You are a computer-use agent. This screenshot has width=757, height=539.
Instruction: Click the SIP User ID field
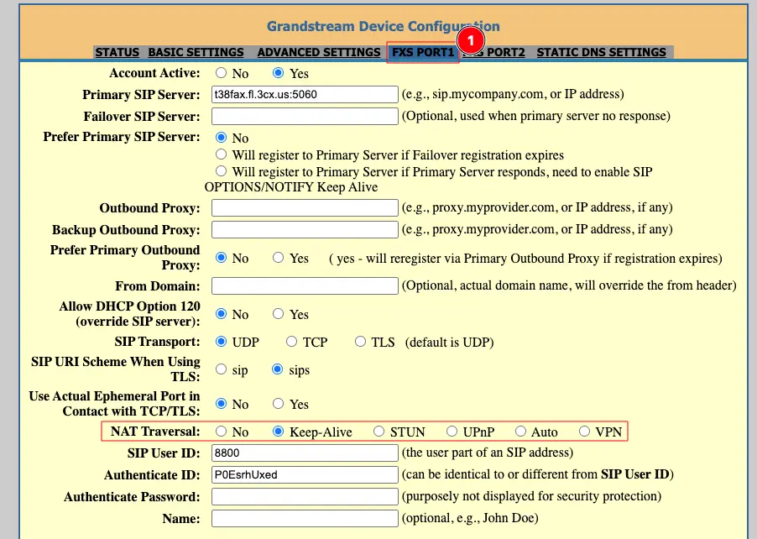(305, 453)
